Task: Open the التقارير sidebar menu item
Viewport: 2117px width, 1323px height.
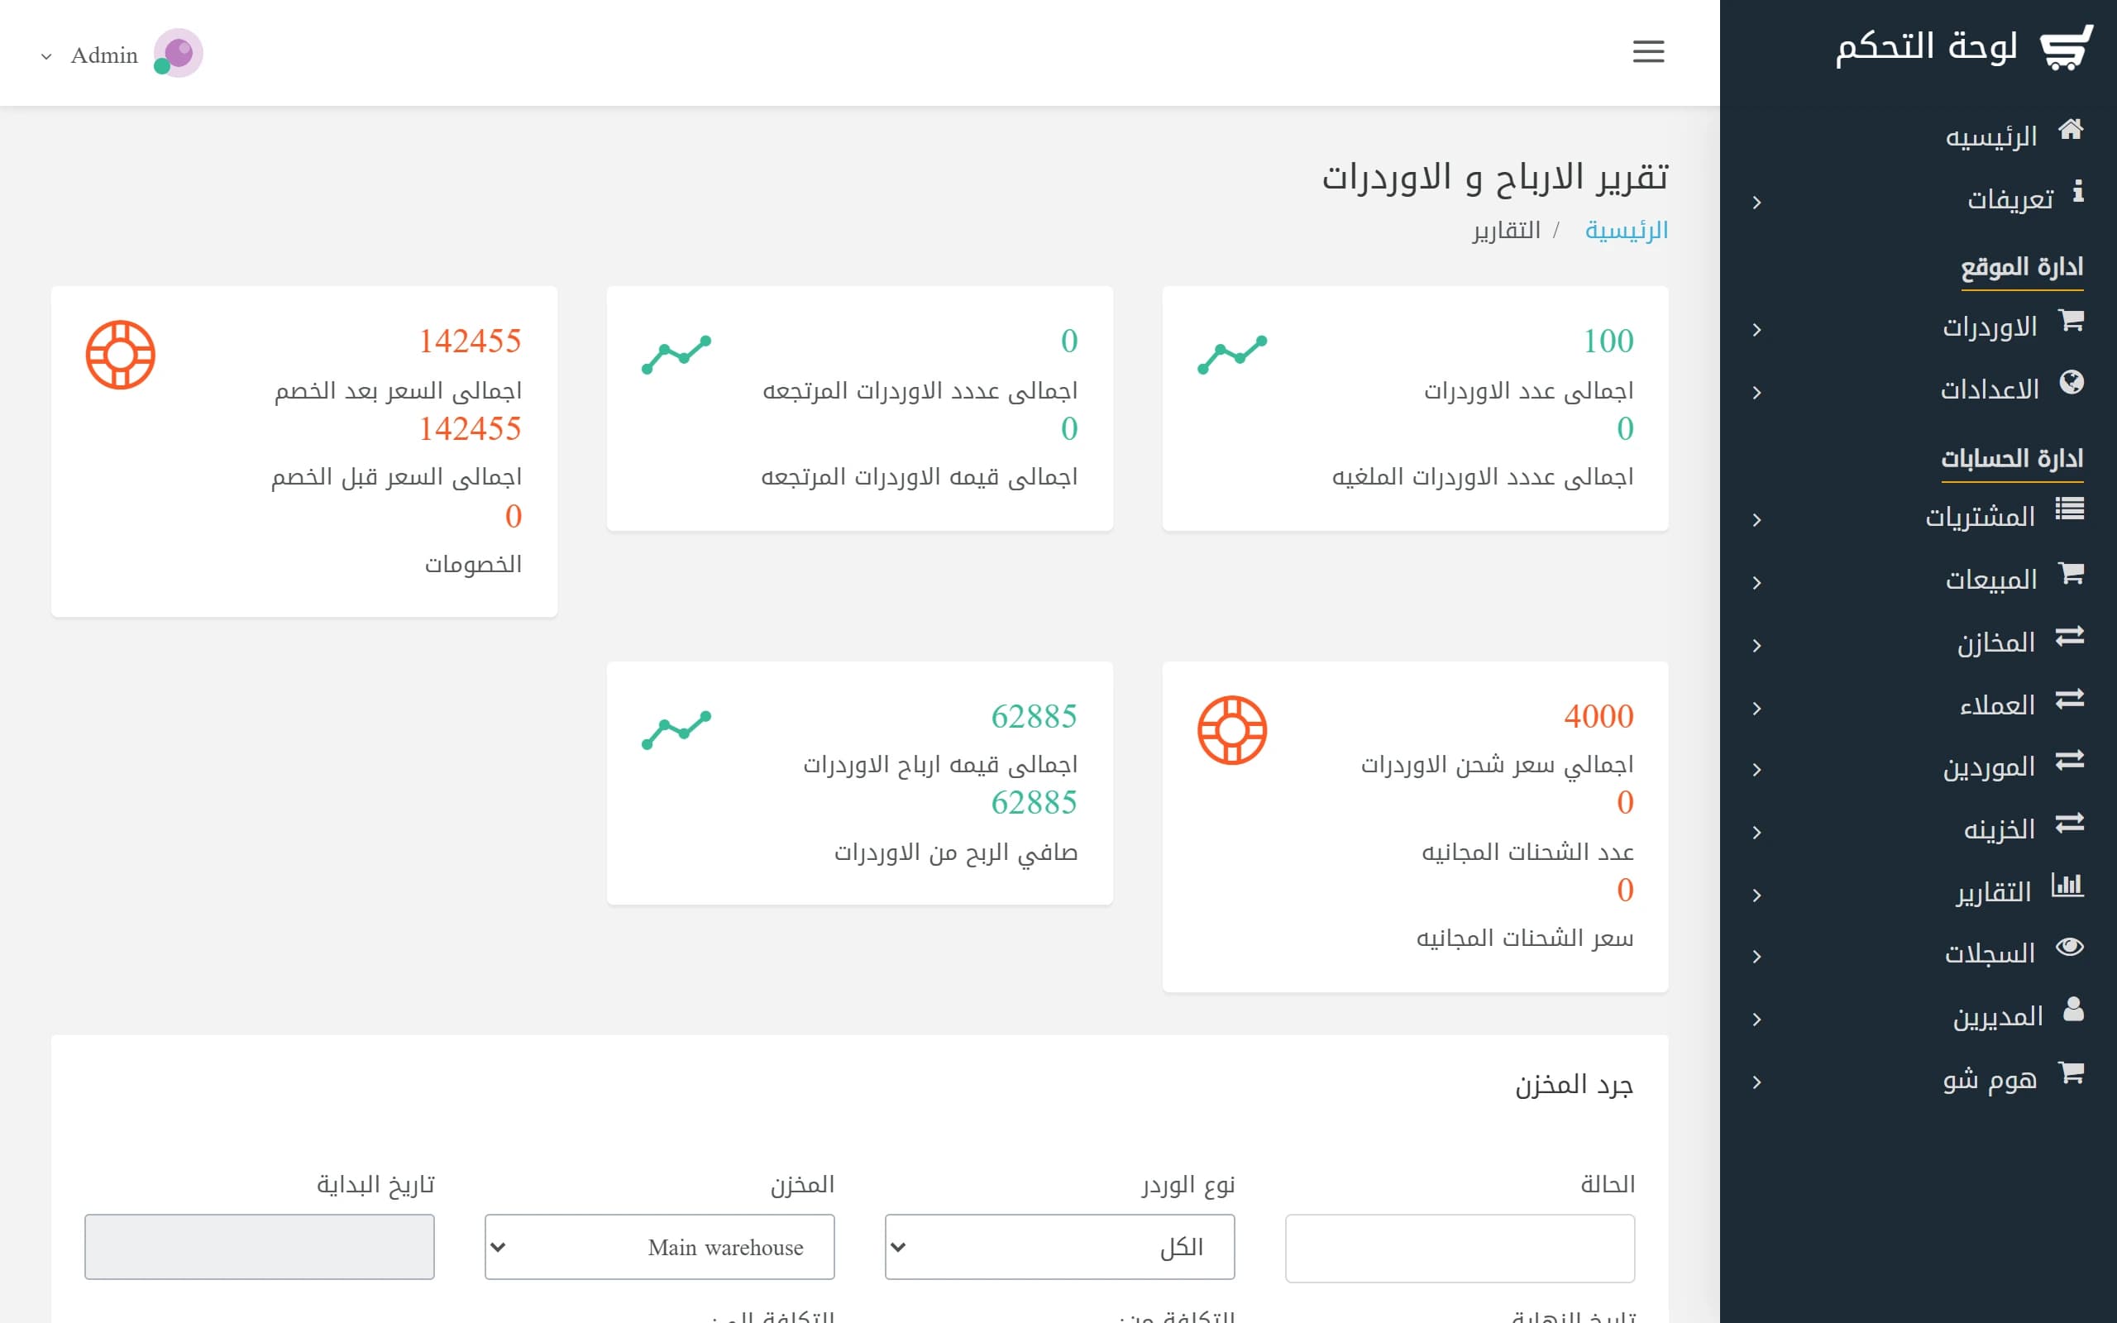Action: [1919, 891]
